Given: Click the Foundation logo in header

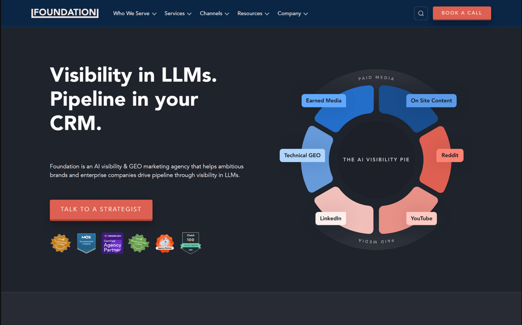Looking at the screenshot, I should coord(65,13).
